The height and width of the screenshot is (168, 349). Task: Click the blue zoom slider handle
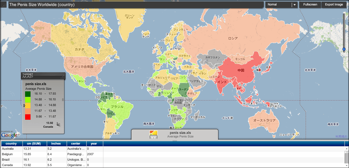[344, 49]
